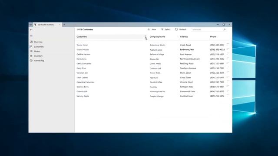Open more options for Trevor's row, phone (992) 482-8957

click(228, 44)
